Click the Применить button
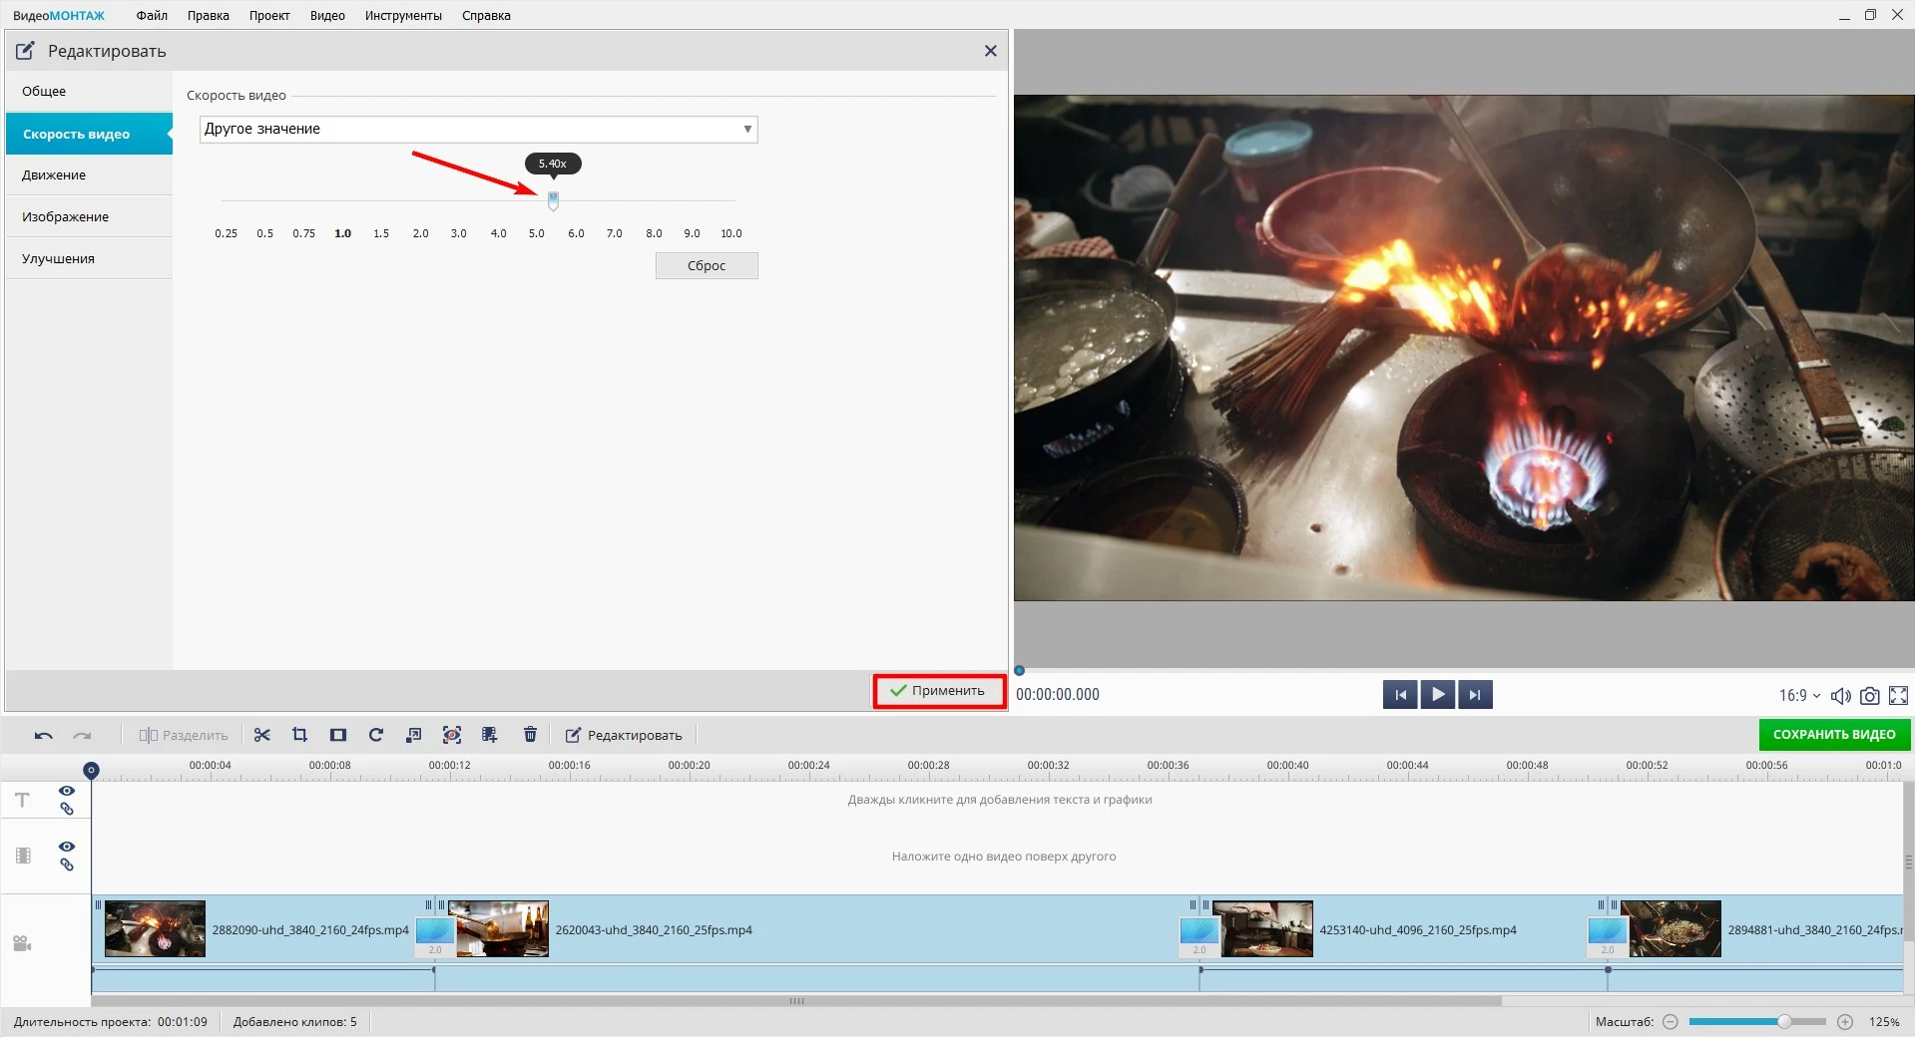This screenshot has width=1915, height=1037. [x=938, y=691]
